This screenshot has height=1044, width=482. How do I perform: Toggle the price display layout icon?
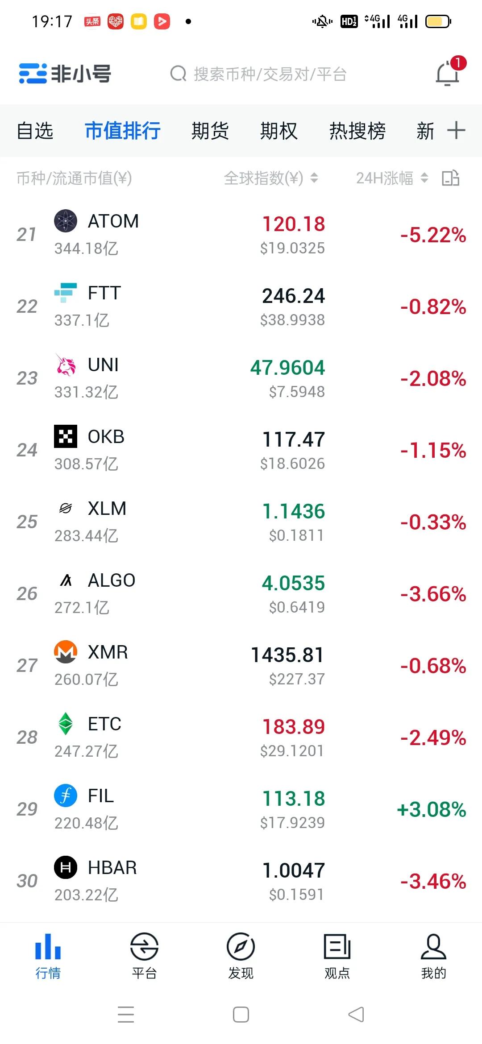[450, 178]
